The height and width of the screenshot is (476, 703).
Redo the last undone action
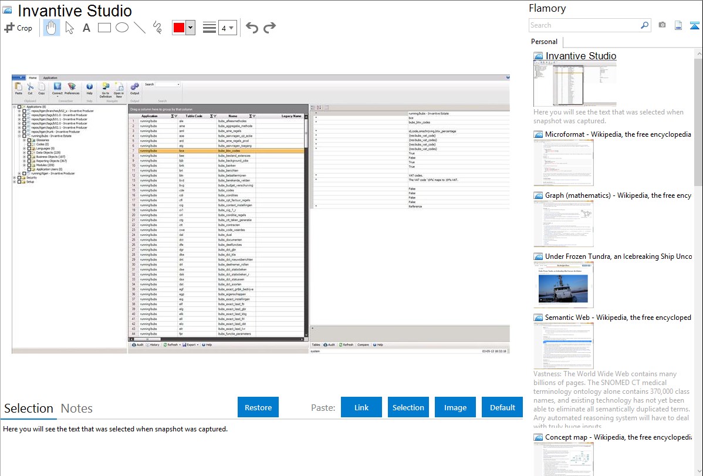[269, 28]
